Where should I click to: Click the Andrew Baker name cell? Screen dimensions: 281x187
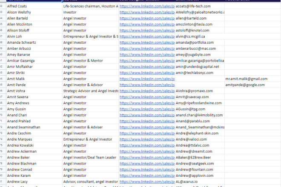[x=34, y=158]
